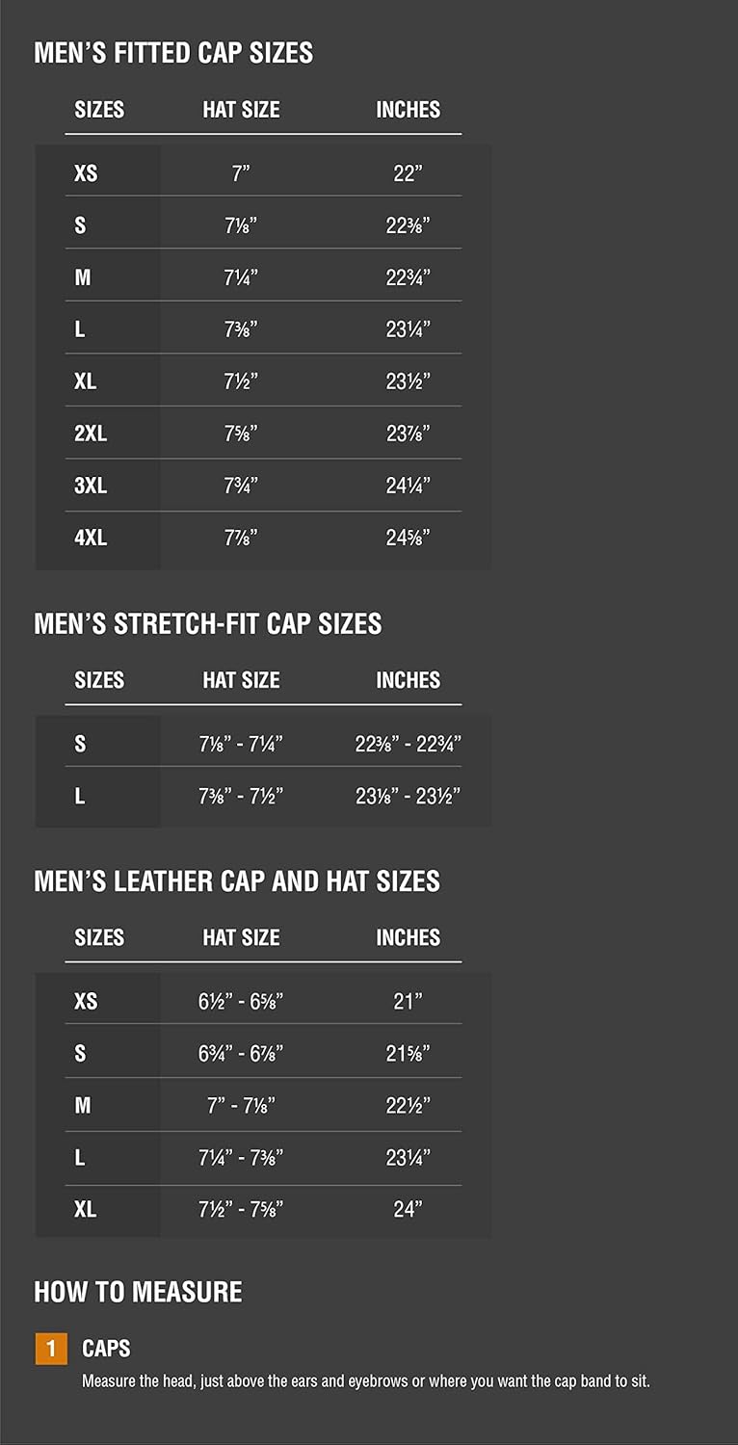The width and height of the screenshot is (738, 1445).
Task: Click the orange number 1 badge
Action: [x=51, y=1349]
